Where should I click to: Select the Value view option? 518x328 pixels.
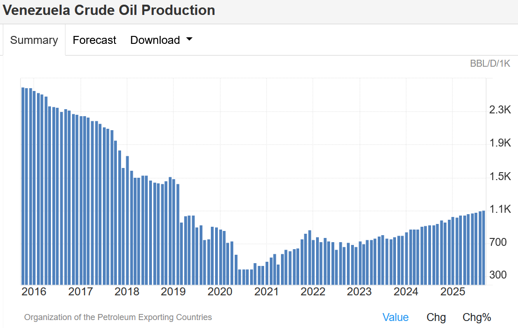[x=396, y=317]
